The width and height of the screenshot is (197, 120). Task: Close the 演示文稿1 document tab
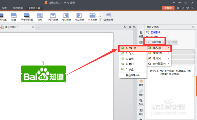(x=33, y=27)
